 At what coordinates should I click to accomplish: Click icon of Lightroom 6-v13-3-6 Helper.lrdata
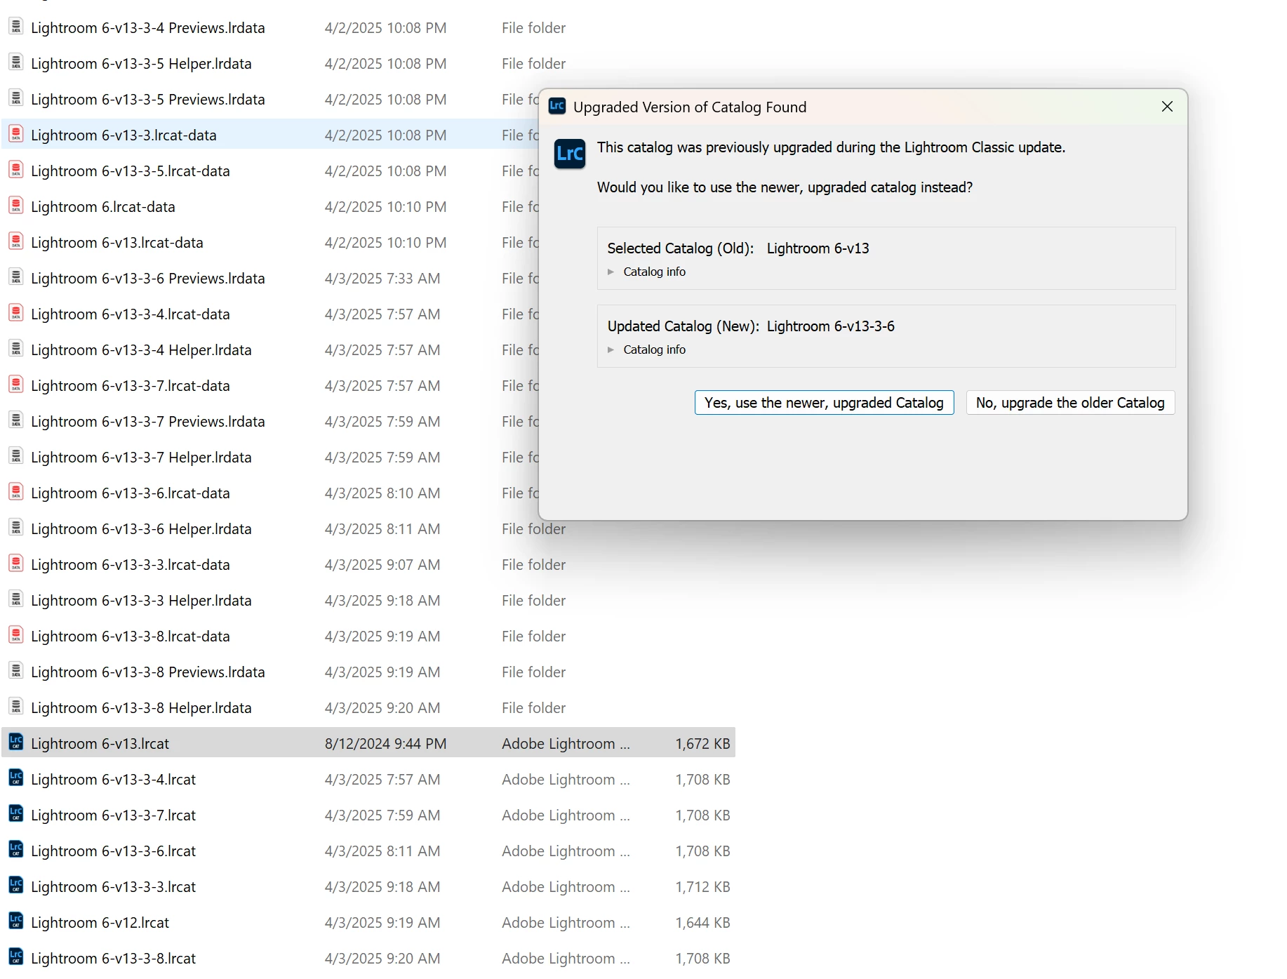click(16, 528)
